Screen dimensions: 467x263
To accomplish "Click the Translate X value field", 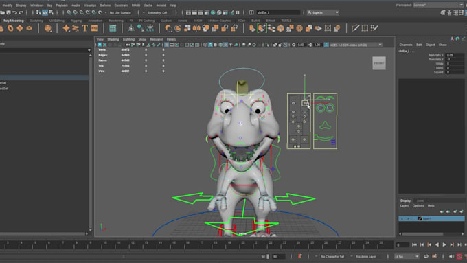I will click(x=455, y=55).
